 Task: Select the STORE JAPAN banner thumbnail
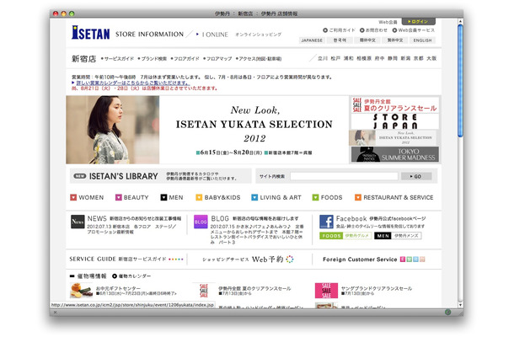pyautogui.click(x=395, y=121)
